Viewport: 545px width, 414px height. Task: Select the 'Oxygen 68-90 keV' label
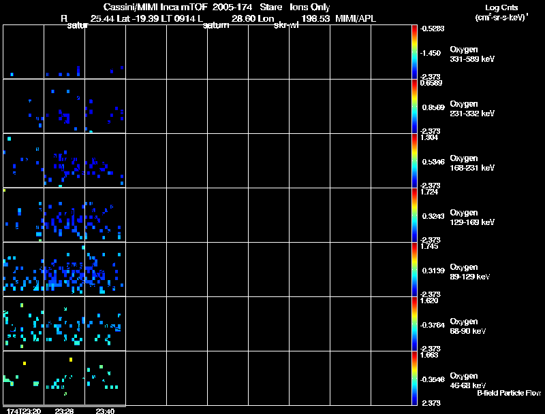click(468, 326)
